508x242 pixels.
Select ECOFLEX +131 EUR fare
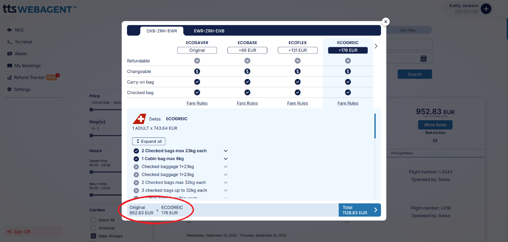(x=297, y=50)
